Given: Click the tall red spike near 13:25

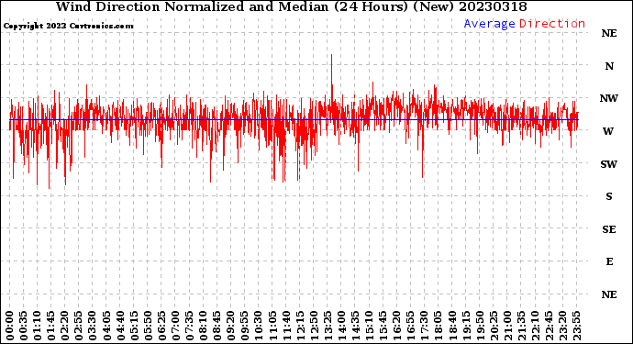Looking at the screenshot, I should click(332, 77).
